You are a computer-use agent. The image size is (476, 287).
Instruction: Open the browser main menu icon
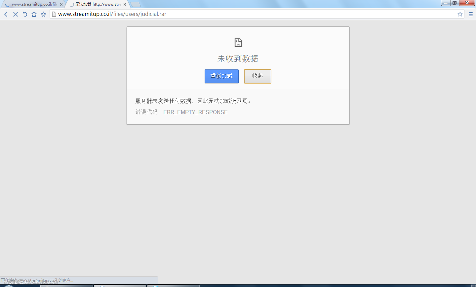coord(471,14)
